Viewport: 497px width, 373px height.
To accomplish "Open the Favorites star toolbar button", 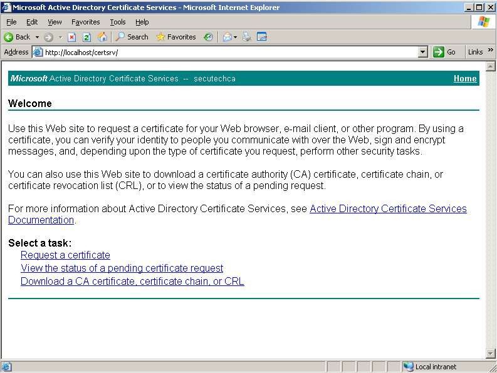I will 176,37.
